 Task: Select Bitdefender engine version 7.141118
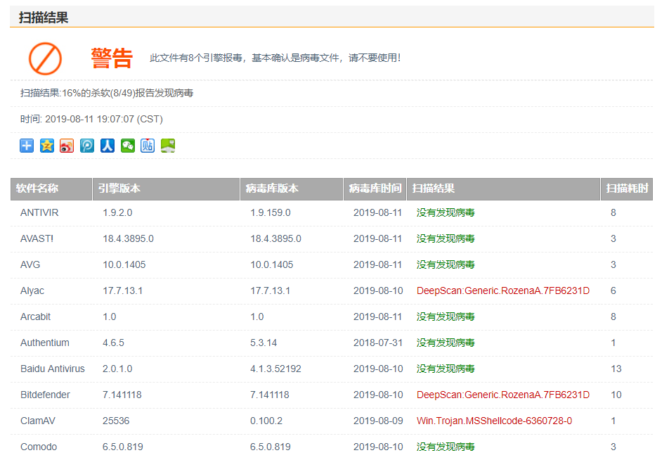click(122, 395)
